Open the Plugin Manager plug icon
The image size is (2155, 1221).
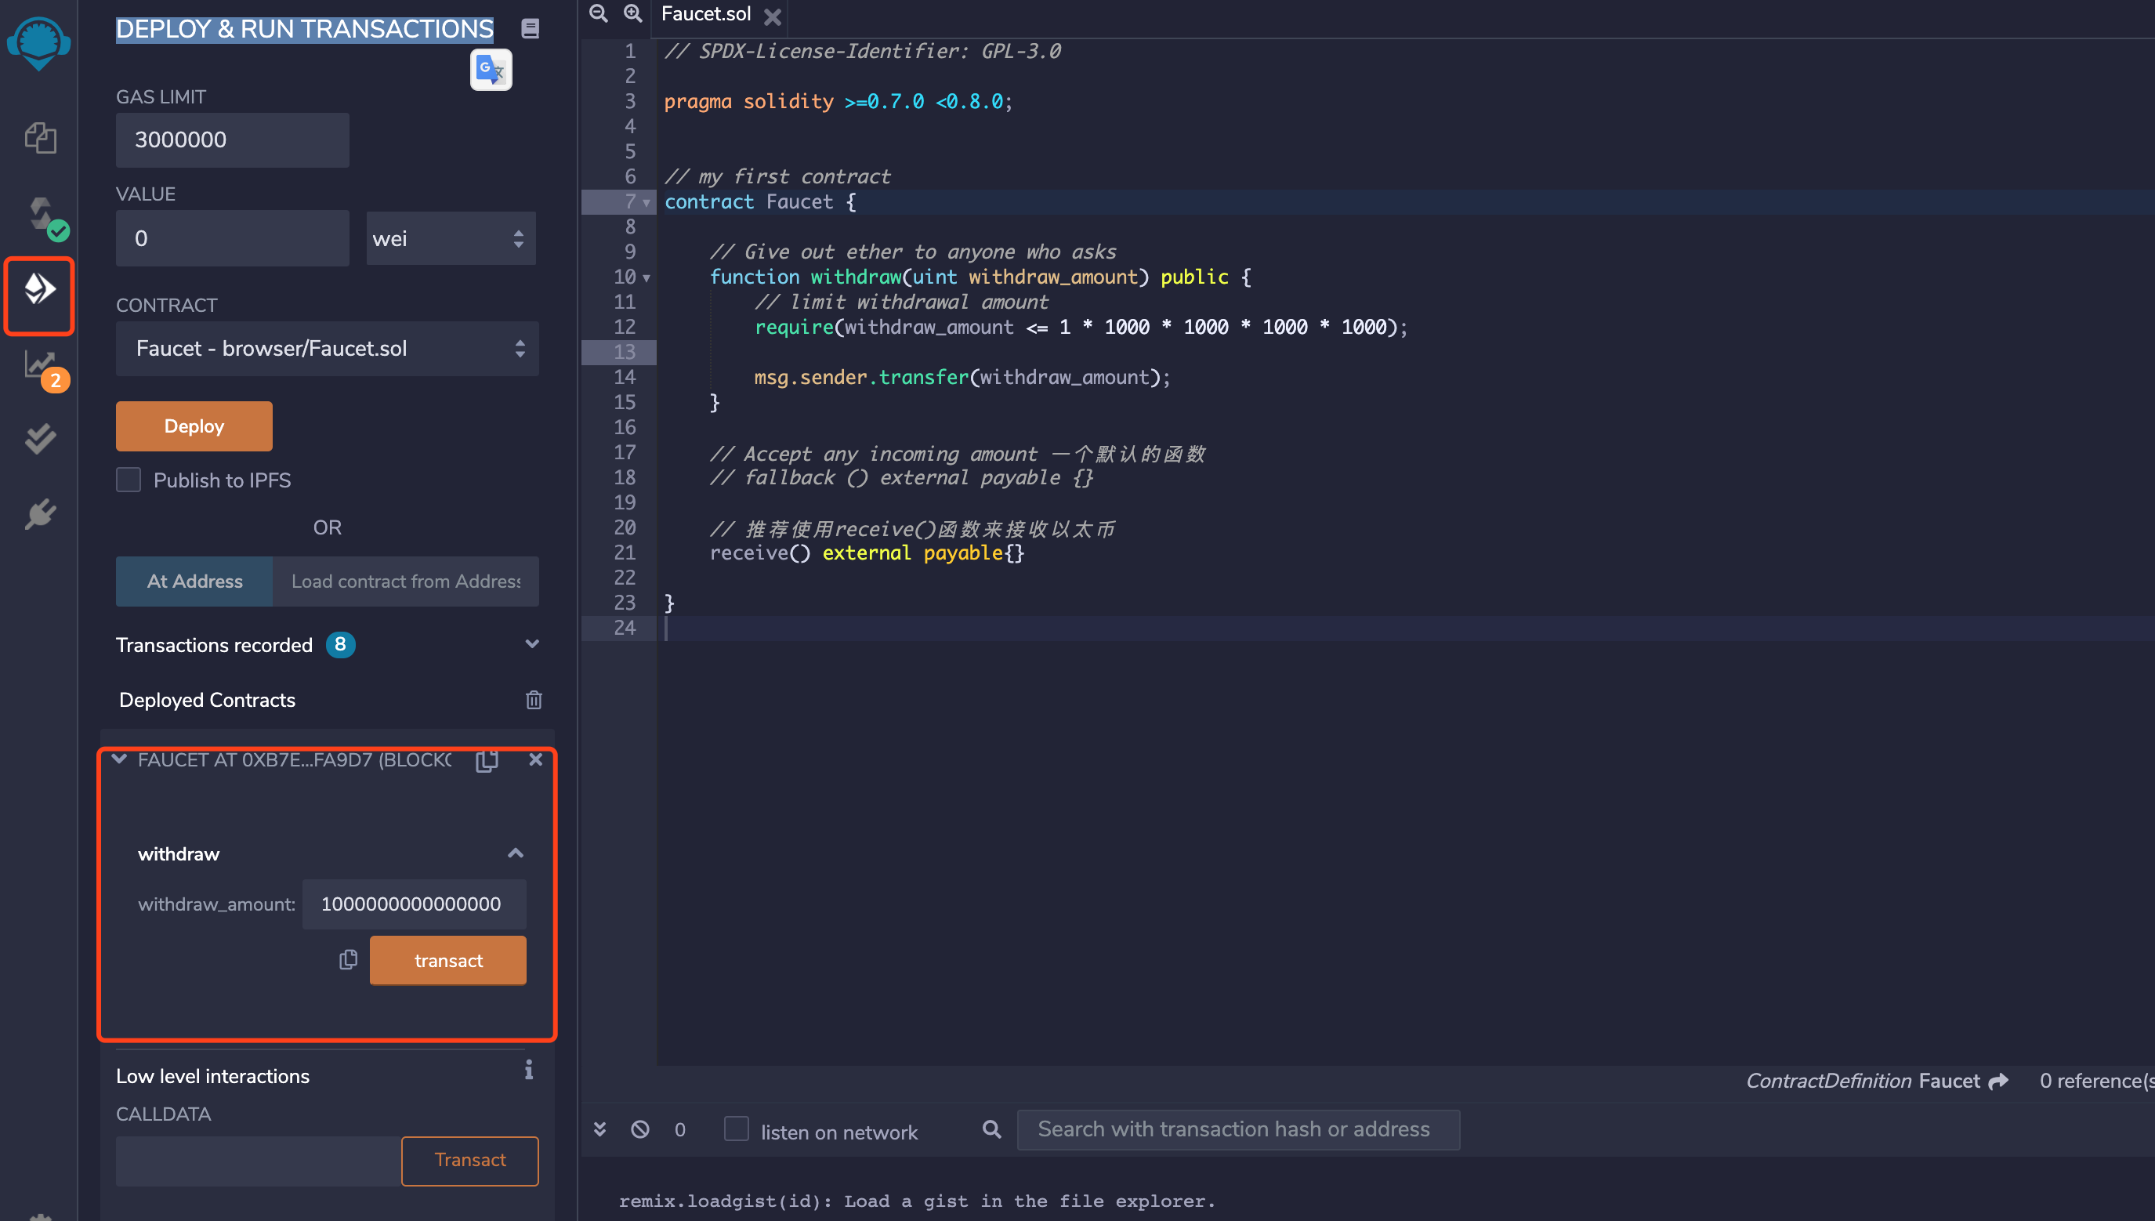pos(39,513)
